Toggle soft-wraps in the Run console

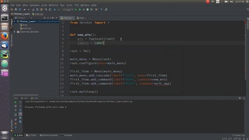point(20,110)
